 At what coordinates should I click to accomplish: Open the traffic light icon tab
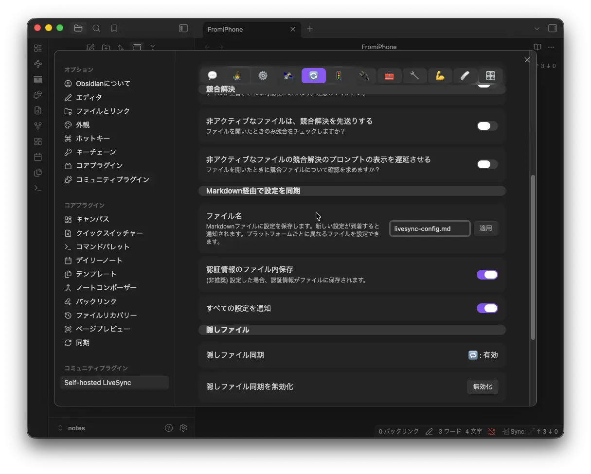[x=339, y=75]
